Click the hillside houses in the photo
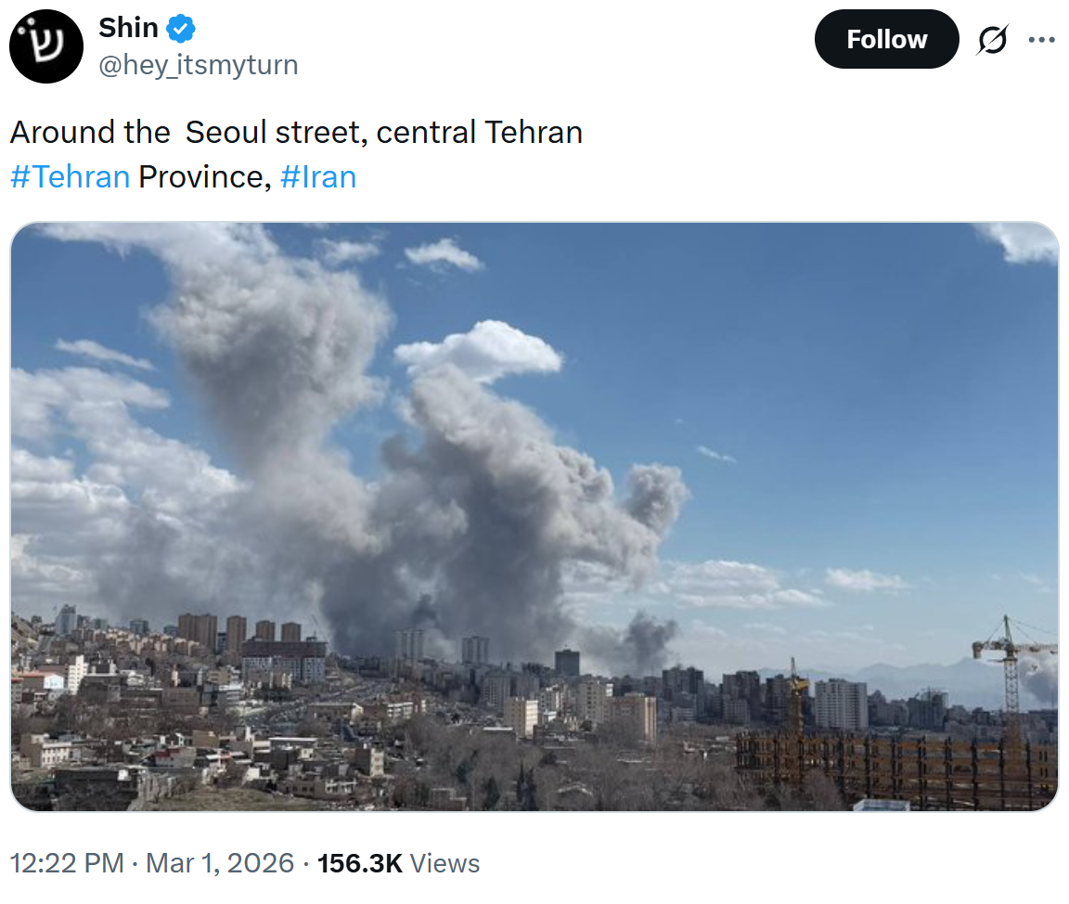Screen dimensions: 1069x904 (139, 733)
